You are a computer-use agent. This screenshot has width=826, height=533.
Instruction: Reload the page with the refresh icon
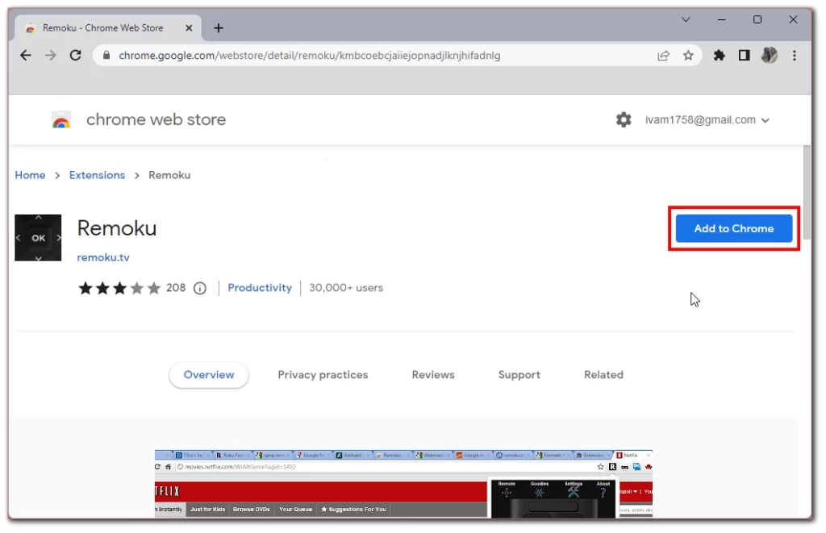(75, 56)
